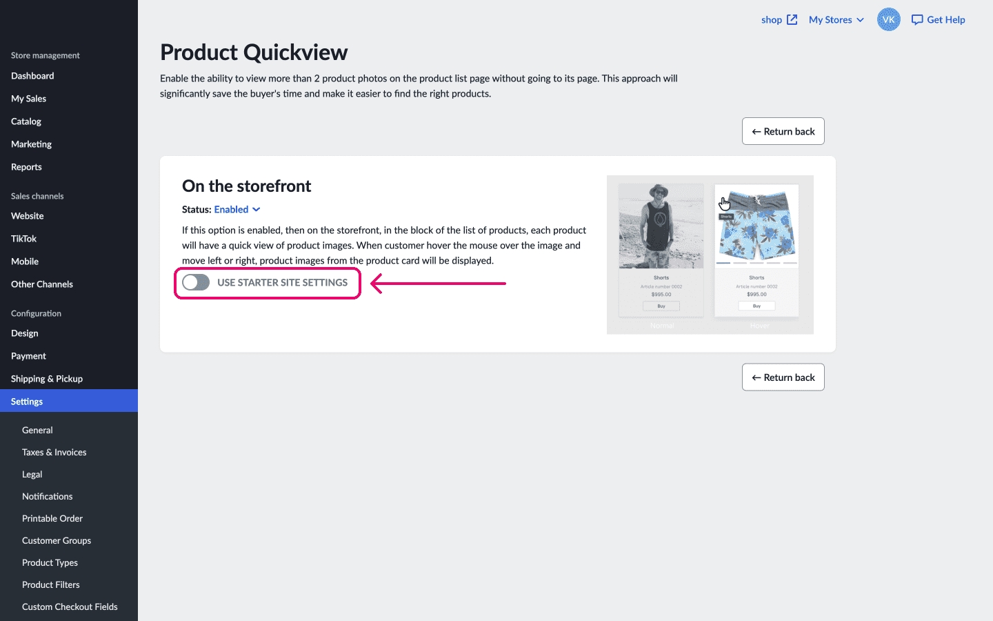Open the My Stores dropdown
Viewport: 993px width, 621px height.
pos(836,20)
